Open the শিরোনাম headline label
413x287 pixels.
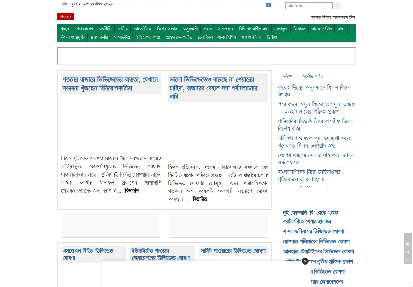[65, 16]
